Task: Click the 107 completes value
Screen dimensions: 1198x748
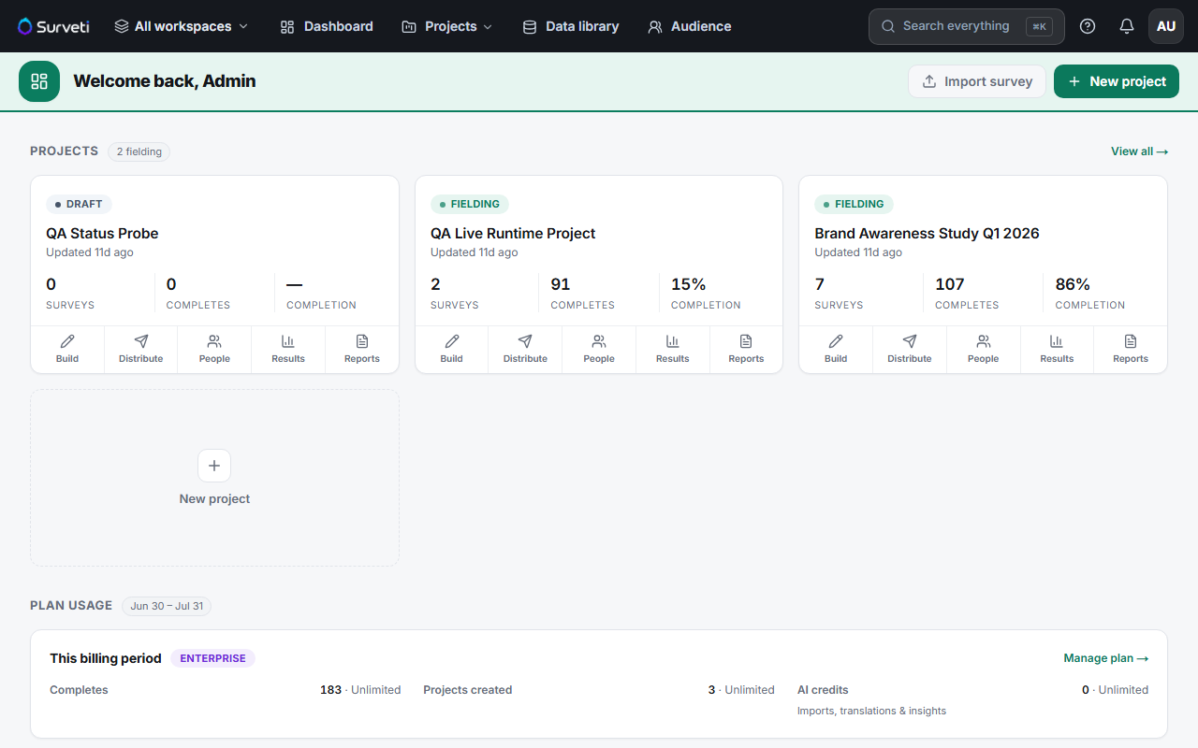Action: point(950,284)
